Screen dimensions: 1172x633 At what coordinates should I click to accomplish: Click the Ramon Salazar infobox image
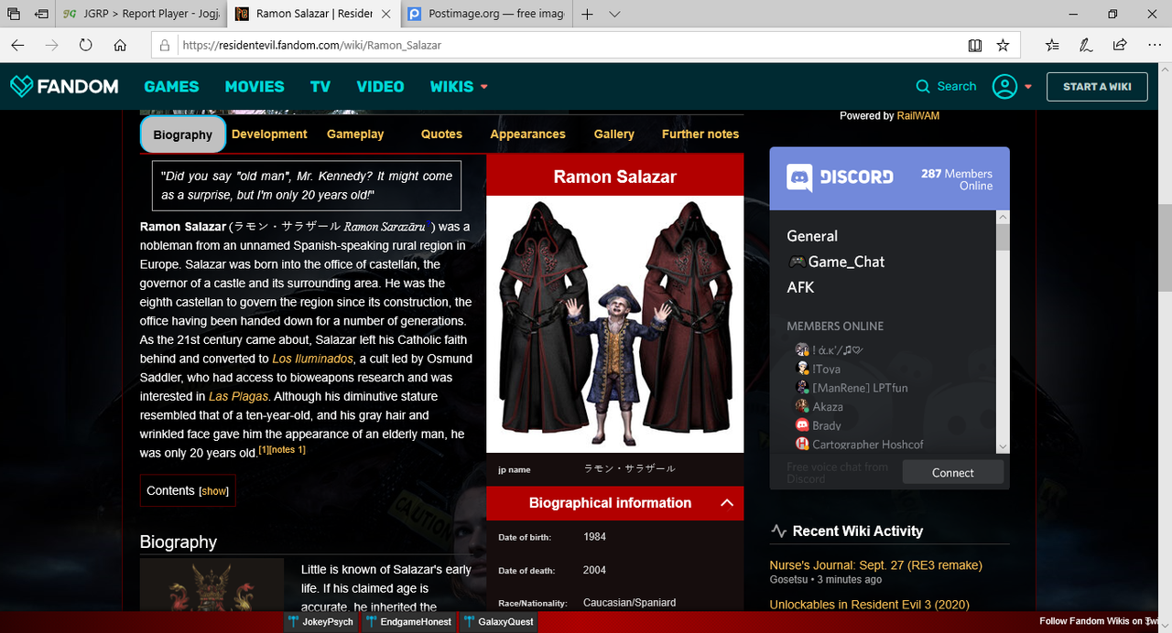614,324
